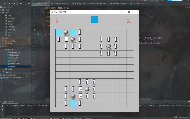Collapse the production folder
The height and width of the screenshot is (119, 190).
click(3, 41)
